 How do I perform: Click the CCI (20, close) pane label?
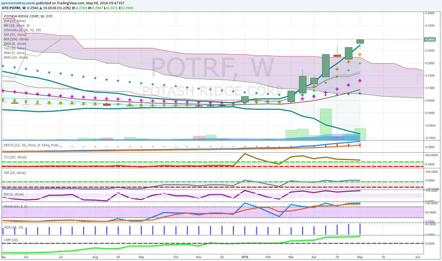pyautogui.click(x=15, y=157)
